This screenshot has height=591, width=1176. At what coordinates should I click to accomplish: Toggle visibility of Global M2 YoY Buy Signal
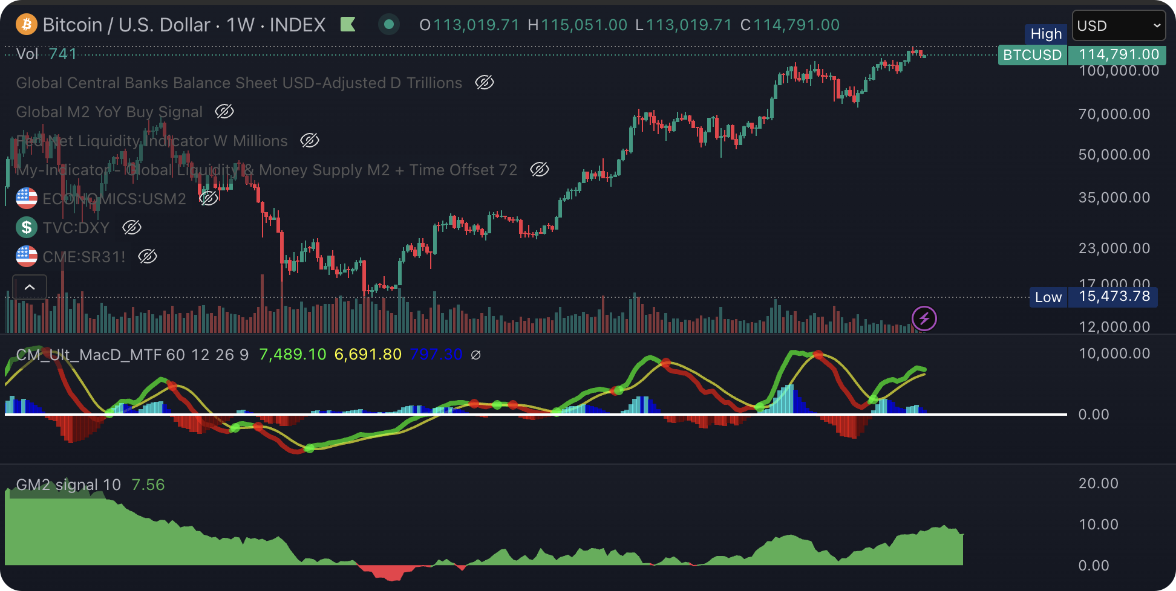(224, 111)
